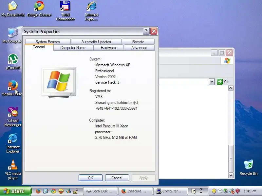
Task: Select the My Computer desktop icon
Action: tap(12, 35)
